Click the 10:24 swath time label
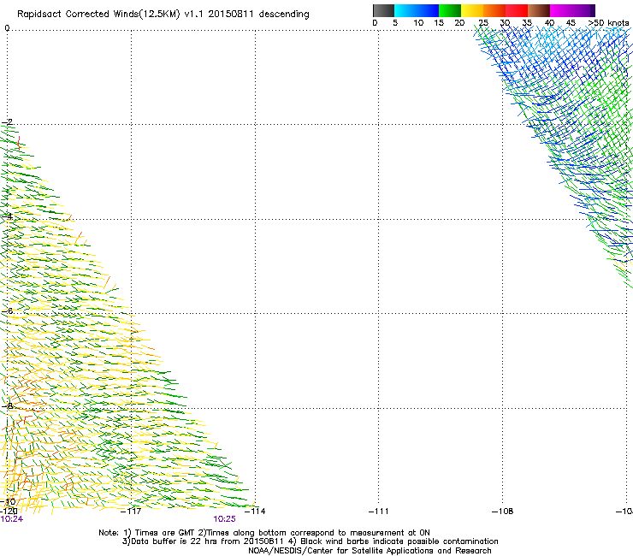This screenshot has height=556, width=633. [x=12, y=519]
